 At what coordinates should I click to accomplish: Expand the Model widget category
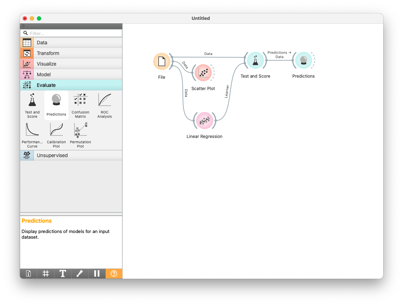pos(71,74)
